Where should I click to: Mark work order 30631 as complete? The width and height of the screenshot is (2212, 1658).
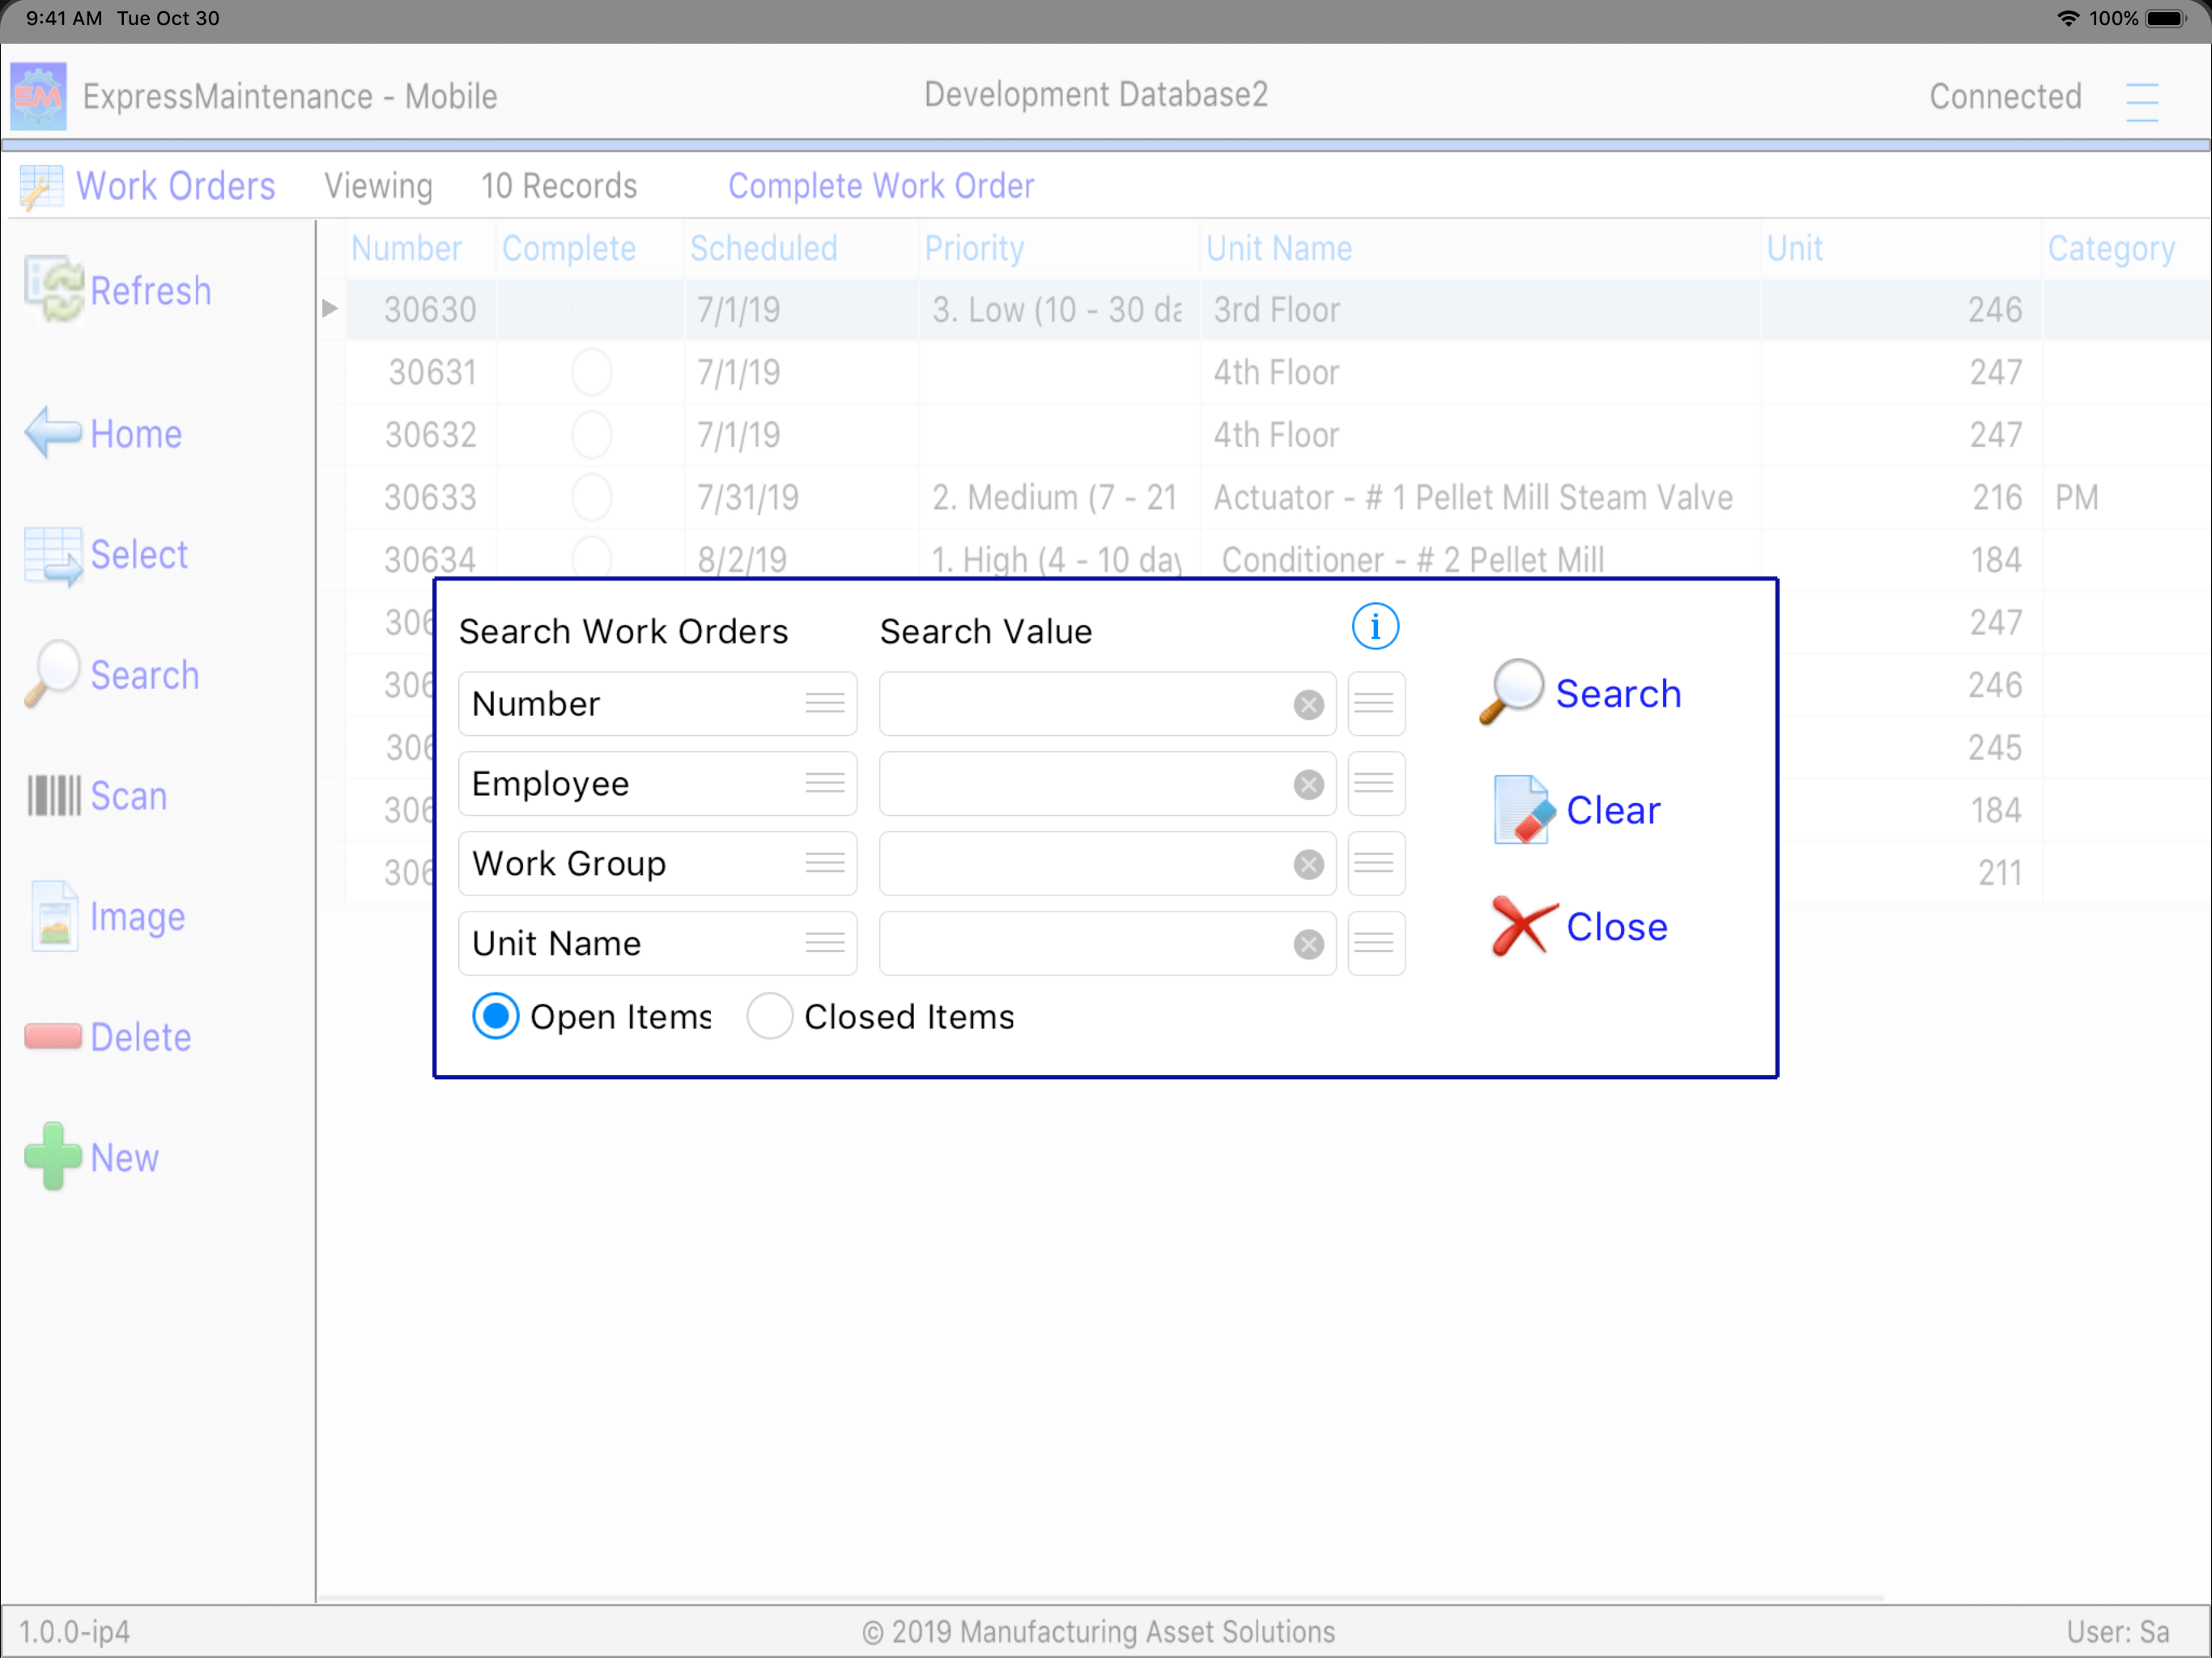coord(591,372)
